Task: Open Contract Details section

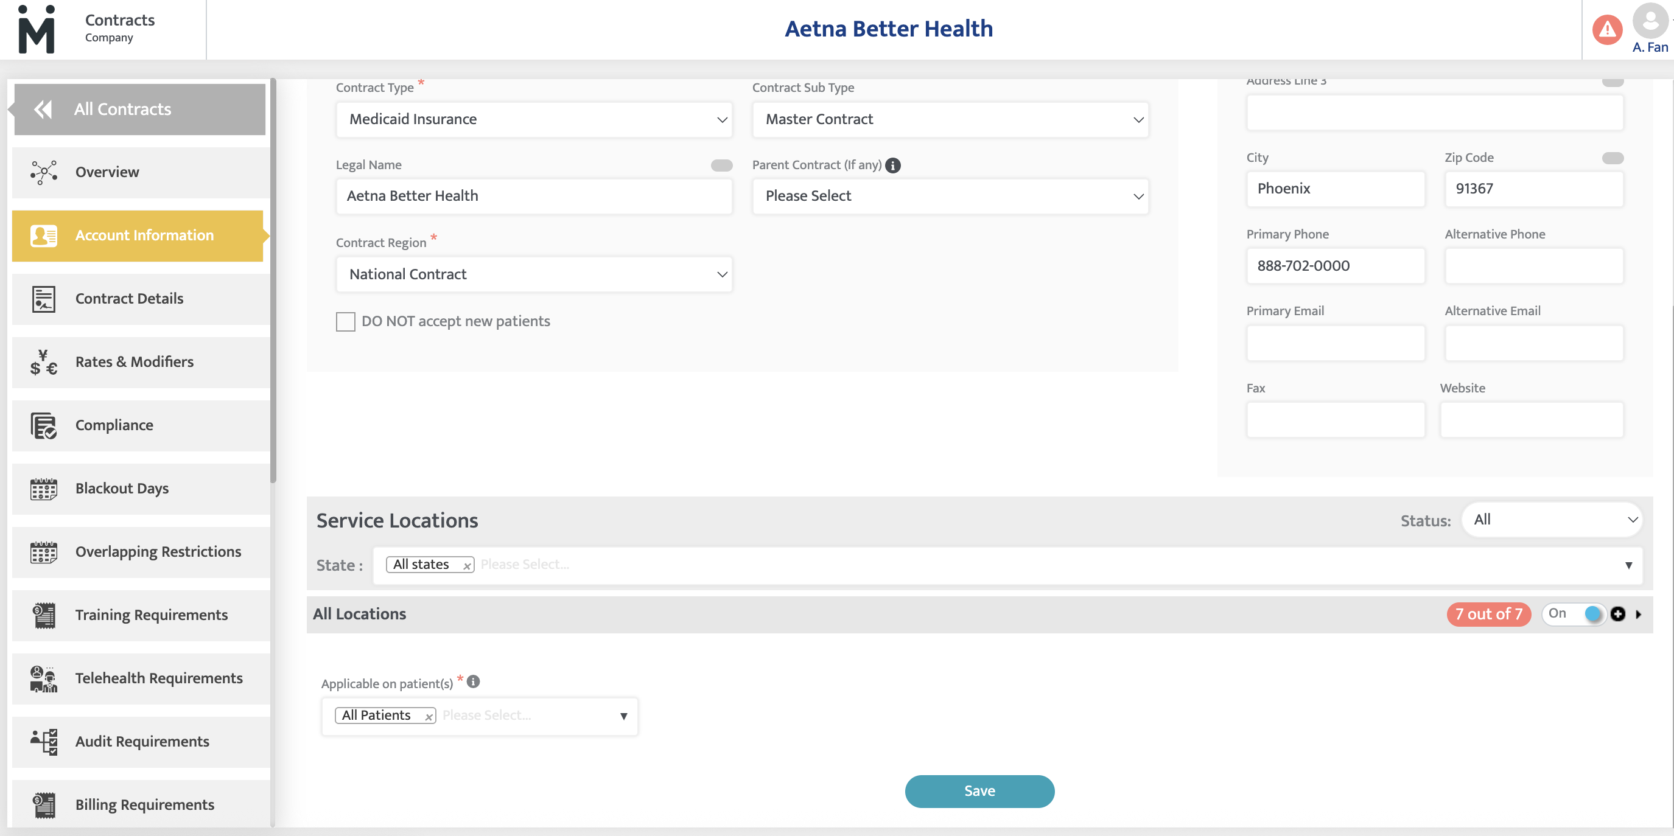Action: coord(141,299)
